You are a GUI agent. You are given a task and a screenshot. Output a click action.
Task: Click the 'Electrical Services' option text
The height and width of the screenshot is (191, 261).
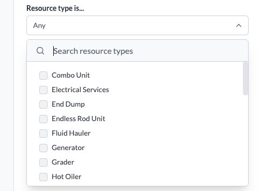tap(80, 90)
